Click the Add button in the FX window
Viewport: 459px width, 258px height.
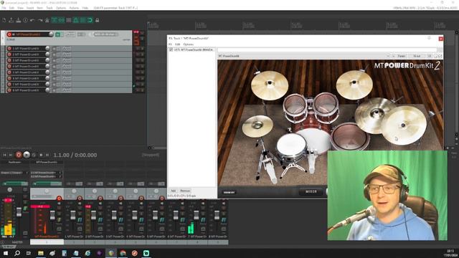tap(173, 191)
